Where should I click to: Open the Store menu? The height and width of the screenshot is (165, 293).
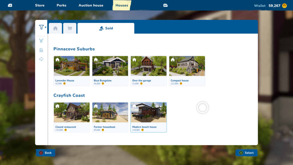pyautogui.click(x=40, y=5)
